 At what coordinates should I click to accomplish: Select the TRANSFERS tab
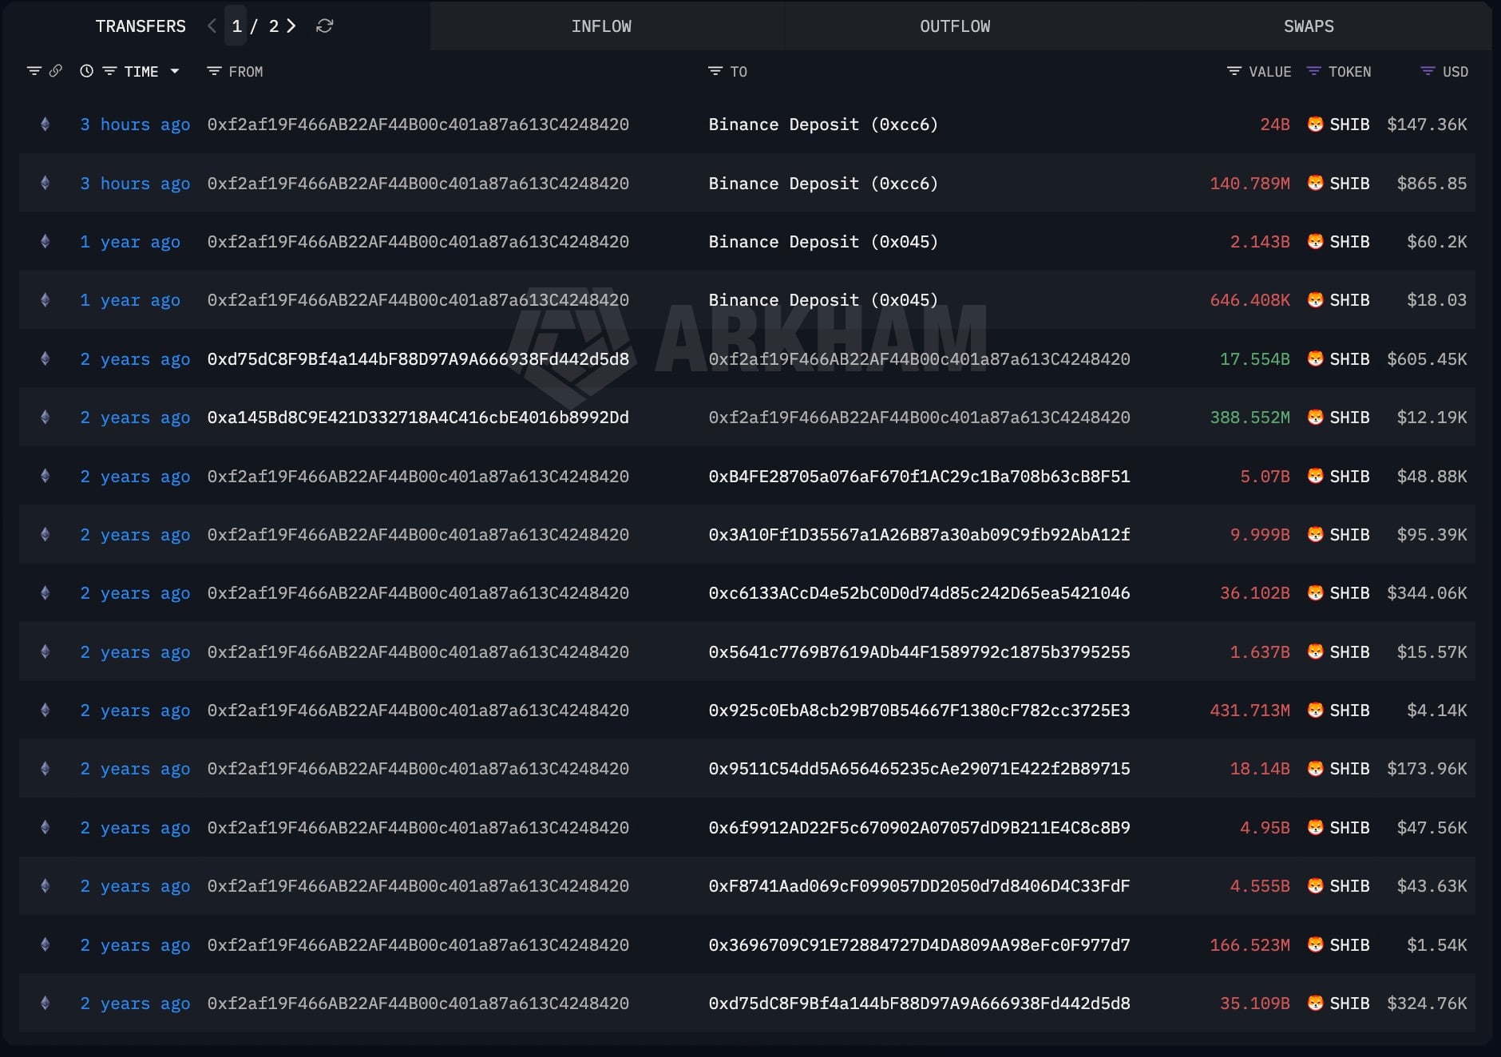(141, 26)
